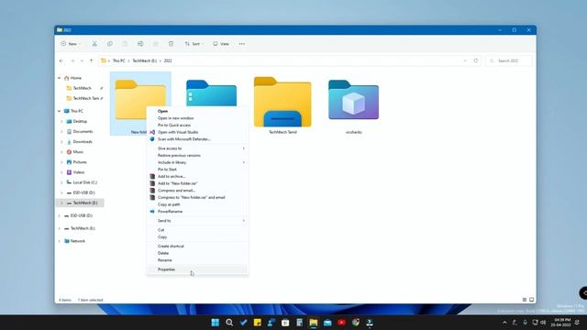
Task: Show hidden system tray icons chevron
Action: pos(504,322)
